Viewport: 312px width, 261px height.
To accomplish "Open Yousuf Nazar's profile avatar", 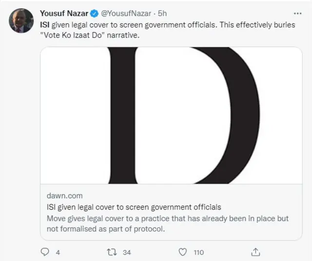I will tap(21, 20).
